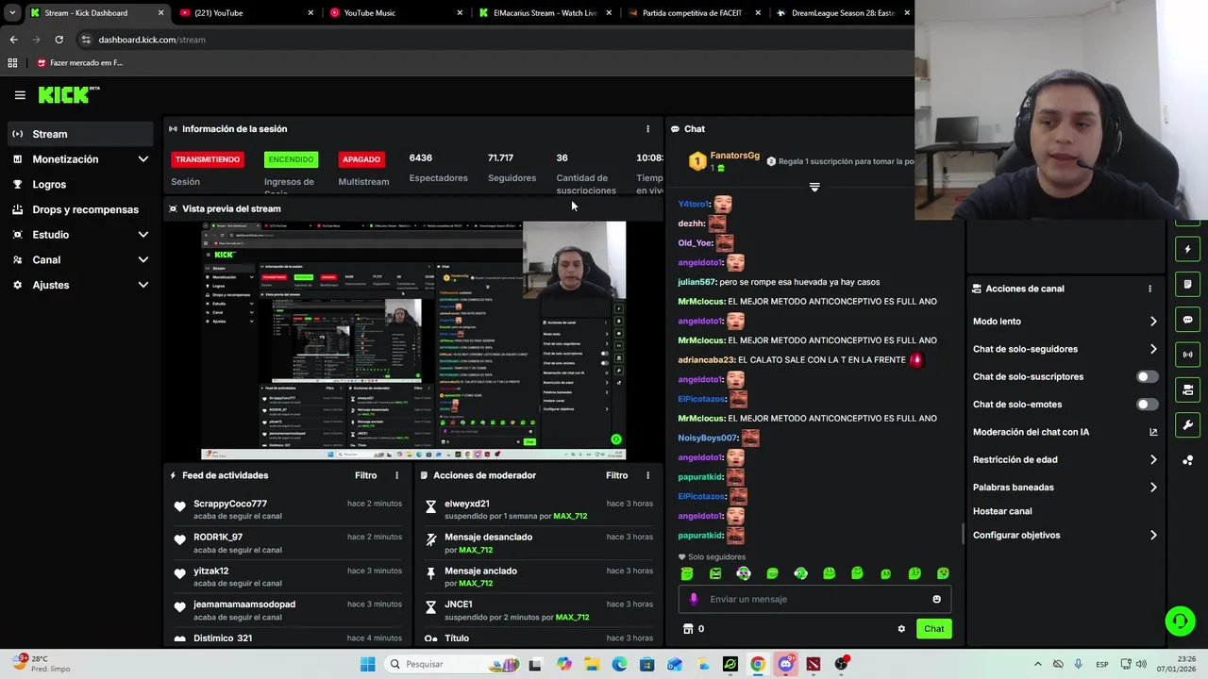This screenshot has width=1208, height=679.
Task: Click the stream preview thumbnail
Action: pos(413,340)
